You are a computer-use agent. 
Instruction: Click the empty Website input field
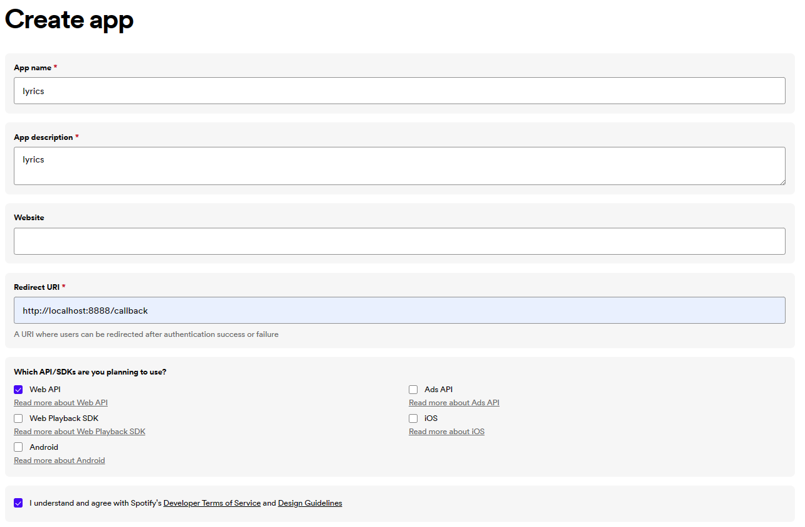coord(399,241)
